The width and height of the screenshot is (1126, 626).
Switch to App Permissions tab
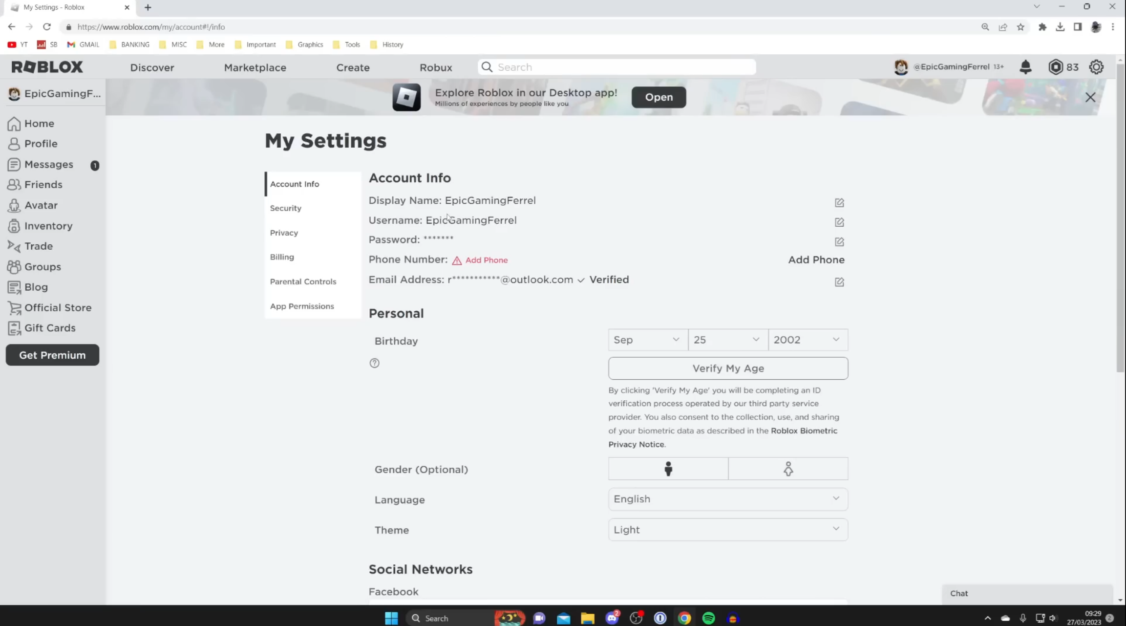click(313, 306)
